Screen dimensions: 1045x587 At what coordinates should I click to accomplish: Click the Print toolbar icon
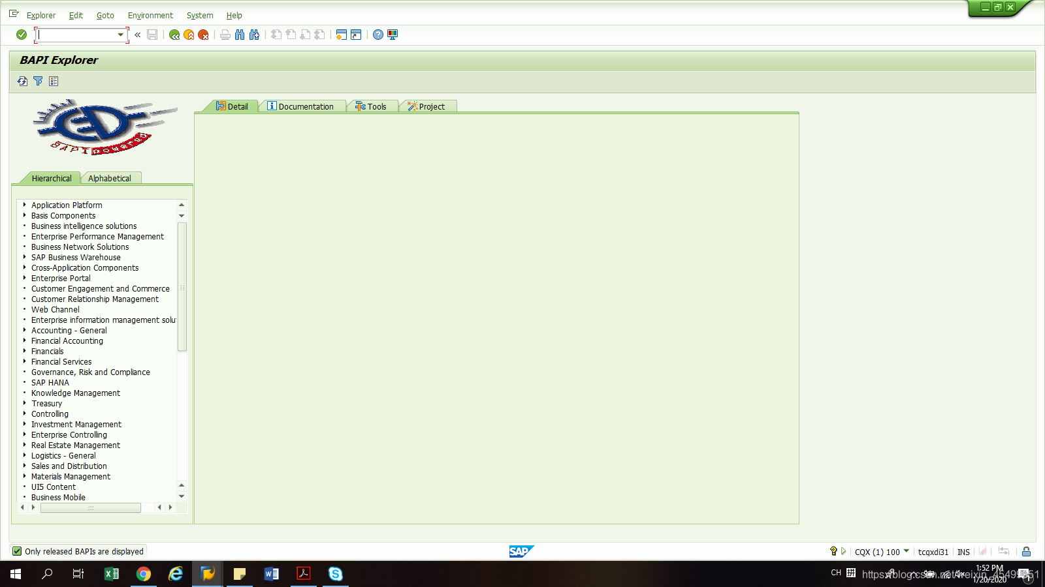click(x=225, y=35)
